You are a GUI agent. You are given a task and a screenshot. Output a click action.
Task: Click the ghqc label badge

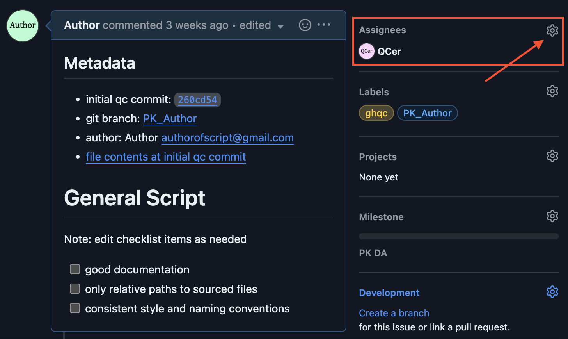(376, 113)
